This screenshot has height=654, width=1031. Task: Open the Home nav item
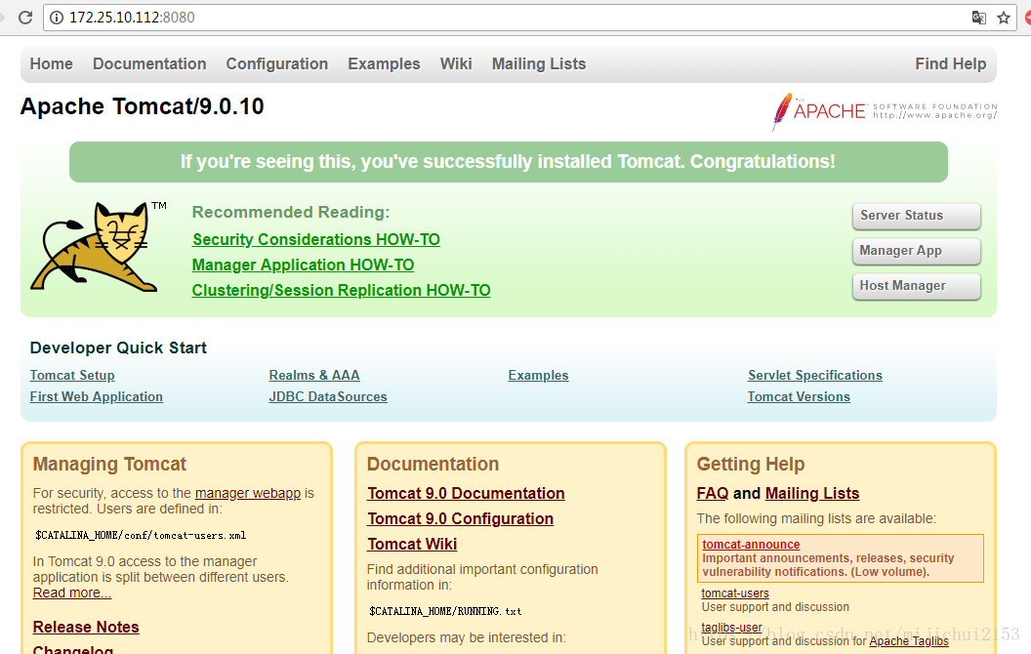52,63
